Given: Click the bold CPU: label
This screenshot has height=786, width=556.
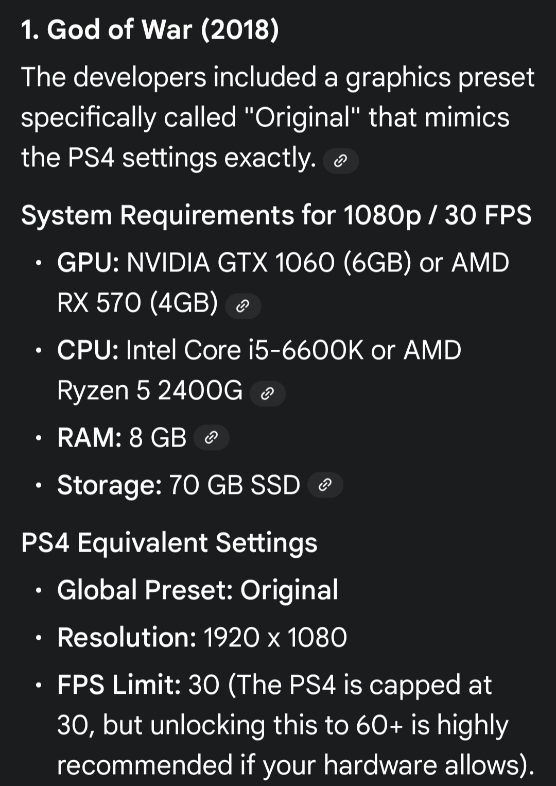Looking at the screenshot, I should pos(88,350).
